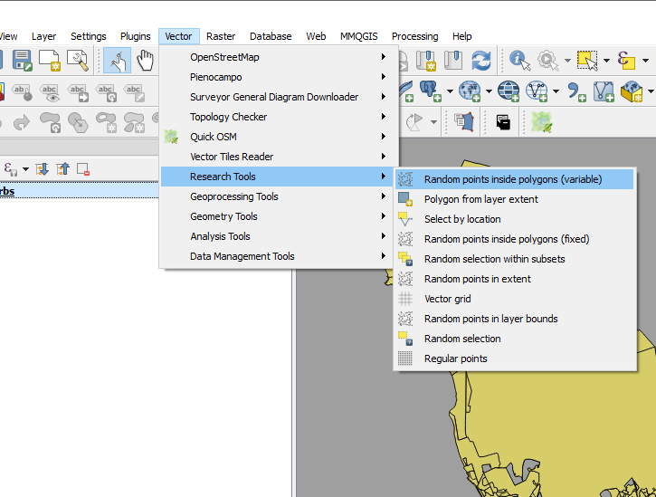Click Collapse All in Layers panel

coord(62,169)
